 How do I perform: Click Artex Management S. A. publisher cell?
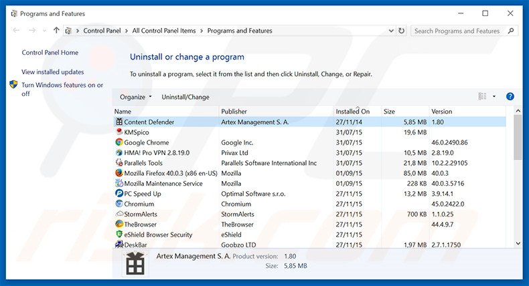tap(255, 122)
